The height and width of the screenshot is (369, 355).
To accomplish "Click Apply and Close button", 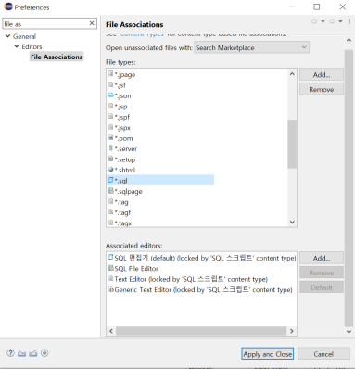I will 267,354.
